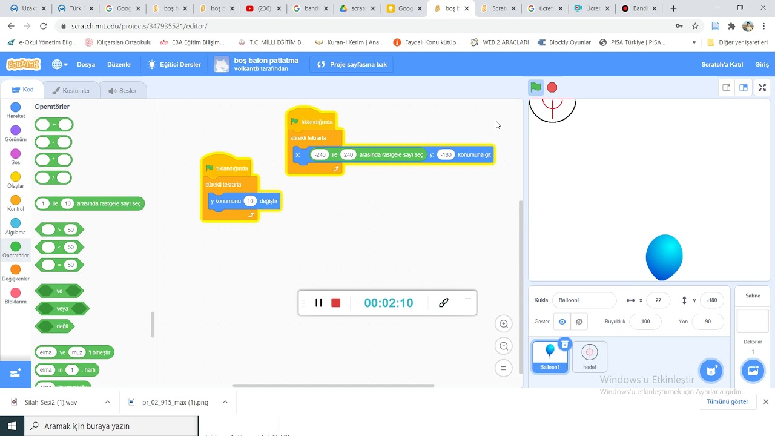Screen dimensions: 775x436
Task: Select Görünüm block category
Action: (x=16, y=134)
